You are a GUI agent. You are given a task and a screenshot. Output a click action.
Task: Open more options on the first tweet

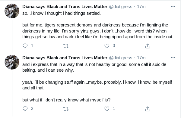pyautogui.click(x=173, y=6)
